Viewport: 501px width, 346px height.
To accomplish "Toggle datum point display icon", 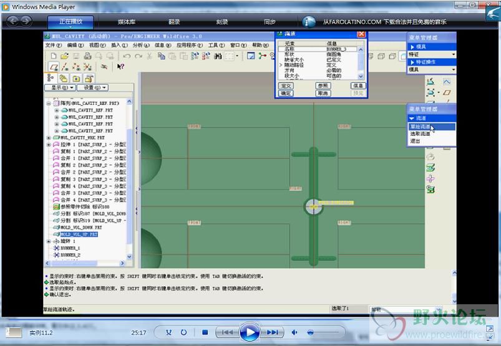I will coord(76,67).
